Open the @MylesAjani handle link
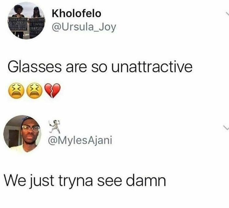The width and height of the screenshot is (229, 208). point(80,140)
